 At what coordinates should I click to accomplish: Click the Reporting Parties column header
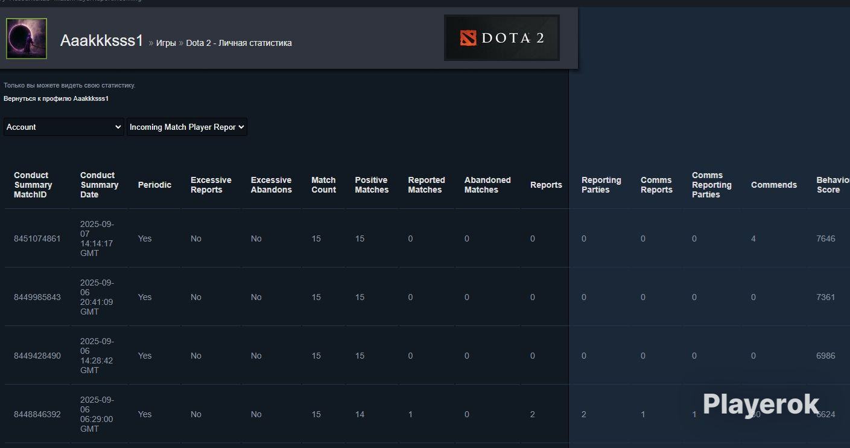[601, 185]
